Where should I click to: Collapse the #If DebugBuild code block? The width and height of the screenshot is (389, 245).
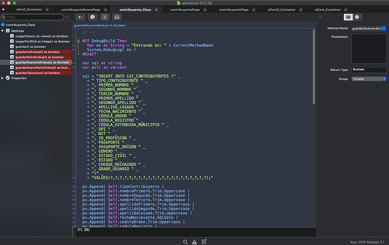pos(78,41)
